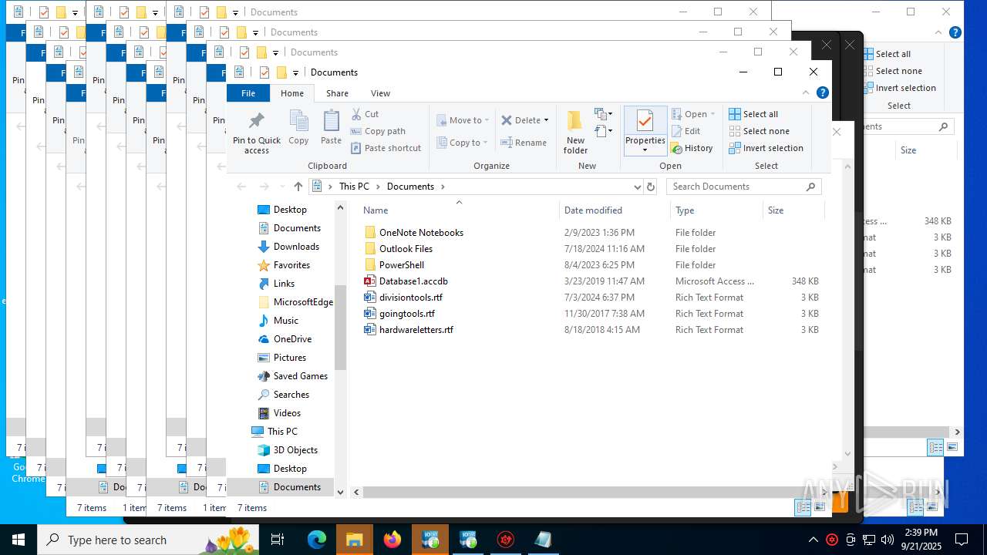Click Select none in front window

click(x=759, y=131)
